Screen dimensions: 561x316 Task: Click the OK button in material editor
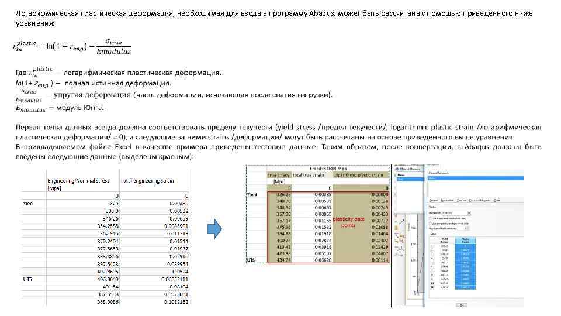coord(462,305)
